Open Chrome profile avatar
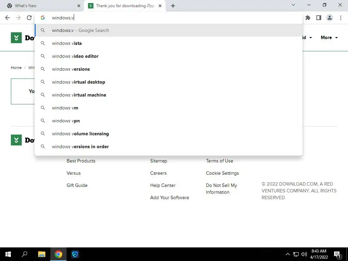Image resolution: width=348 pixels, height=261 pixels. point(330,18)
